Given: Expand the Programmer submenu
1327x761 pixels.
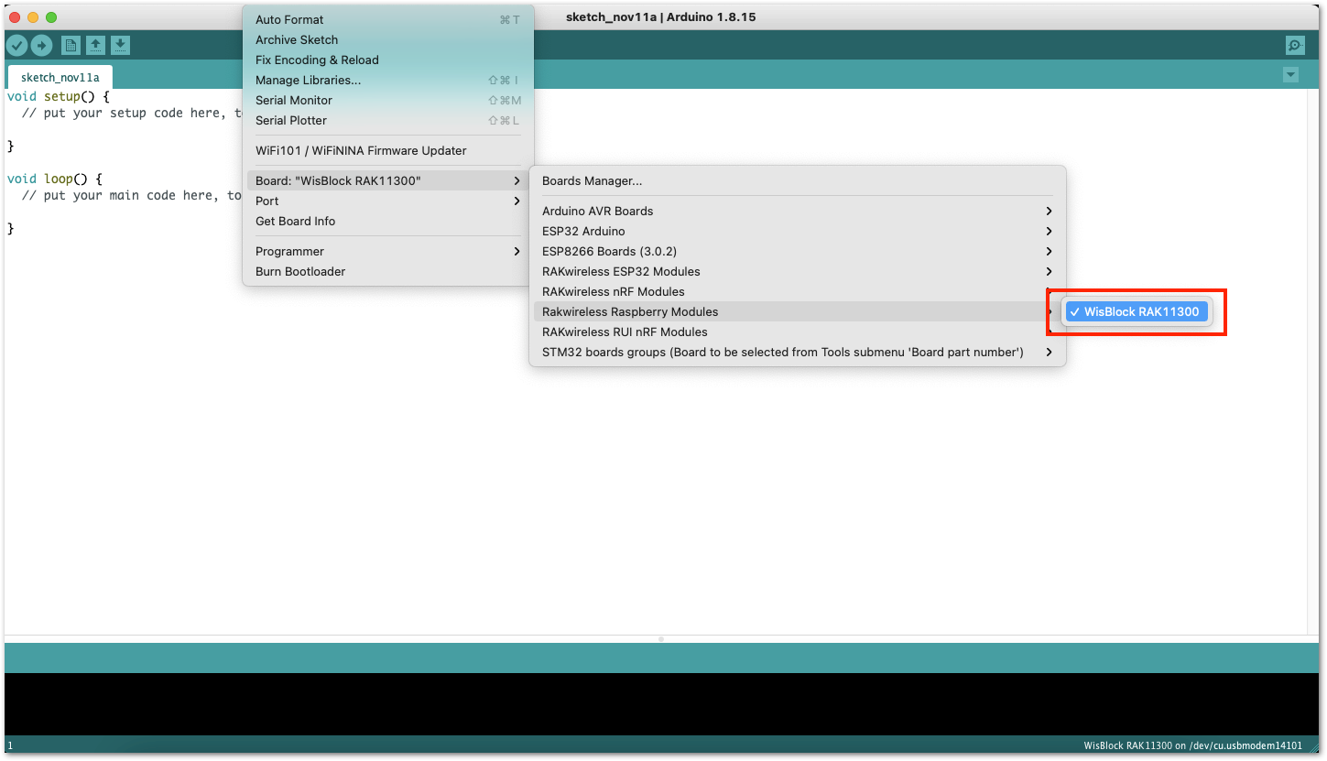Looking at the screenshot, I should (388, 252).
